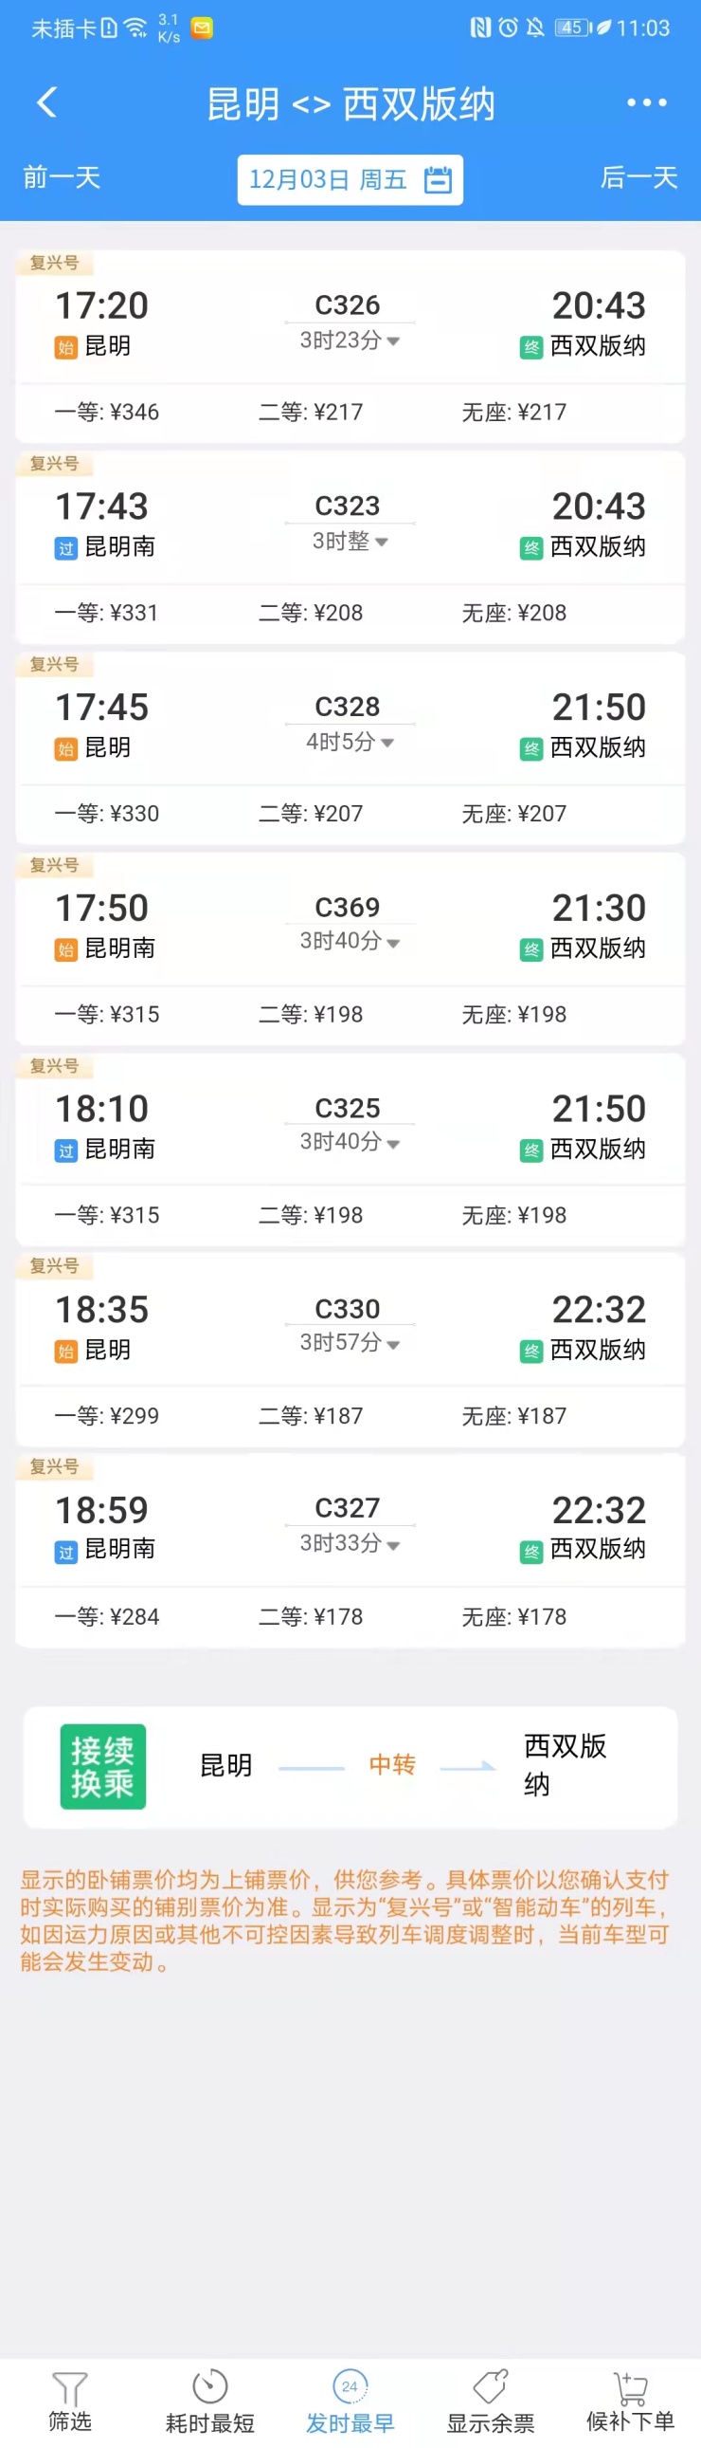
Task: Choose 无座 ¥217 on train C326
Action: tap(514, 413)
